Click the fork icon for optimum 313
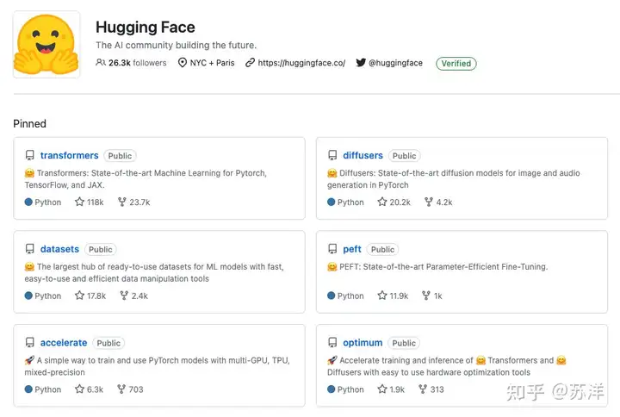620x417 pixels. click(x=423, y=389)
